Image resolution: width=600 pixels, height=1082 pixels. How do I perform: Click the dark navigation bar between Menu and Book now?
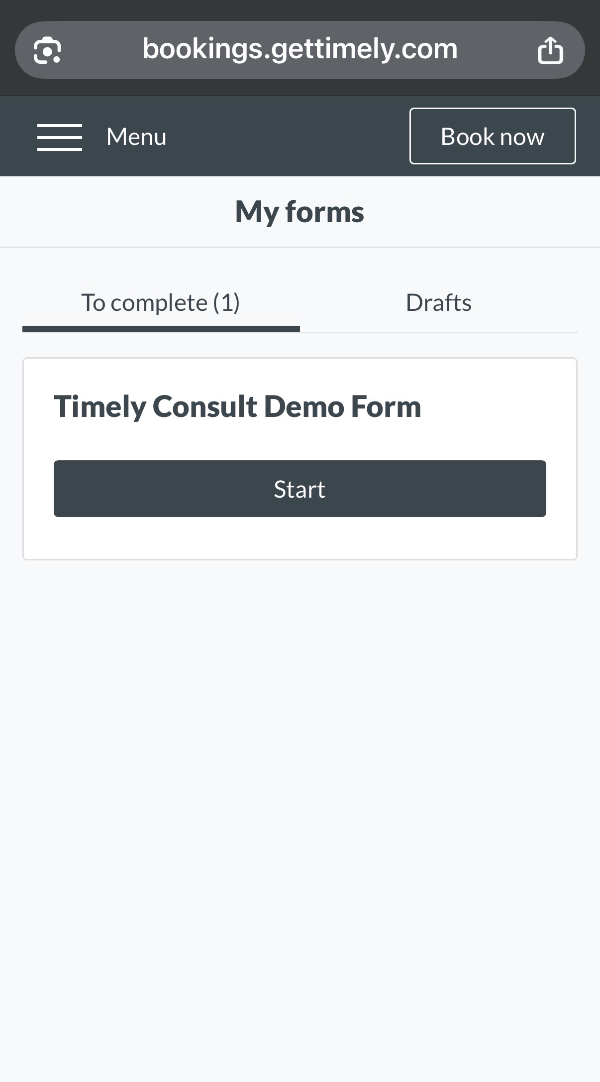289,137
